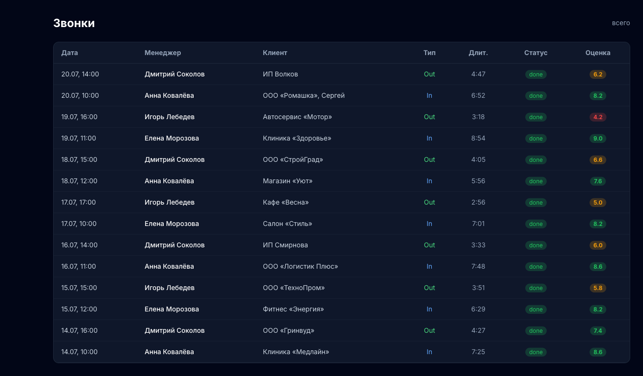Click Анна Ковалёва in Клиника «Медлайн» row
The width and height of the screenshot is (643, 376).
(x=169, y=352)
